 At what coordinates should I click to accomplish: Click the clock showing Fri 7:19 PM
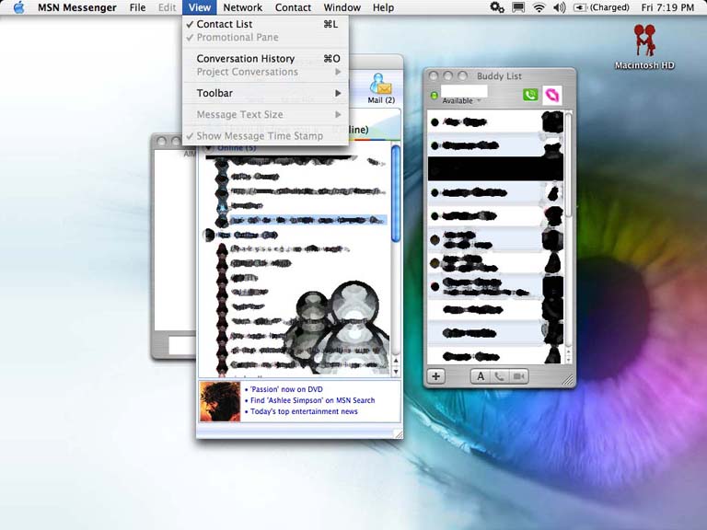(x=667, y=7)
